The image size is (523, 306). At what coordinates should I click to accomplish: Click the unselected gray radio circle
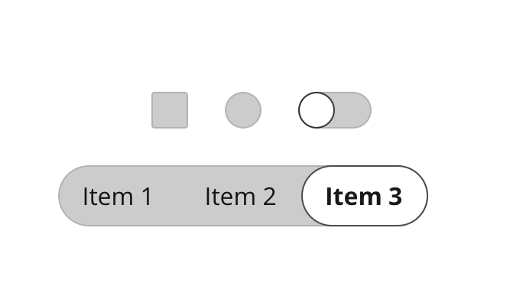click(243, 110)
